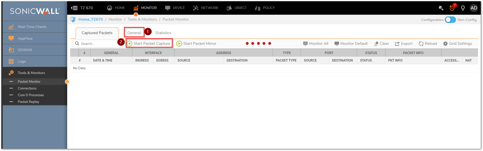Screen dimensions: 483x151
Task: Click the SDWAN sidebar icon
Action: (11, 50)
